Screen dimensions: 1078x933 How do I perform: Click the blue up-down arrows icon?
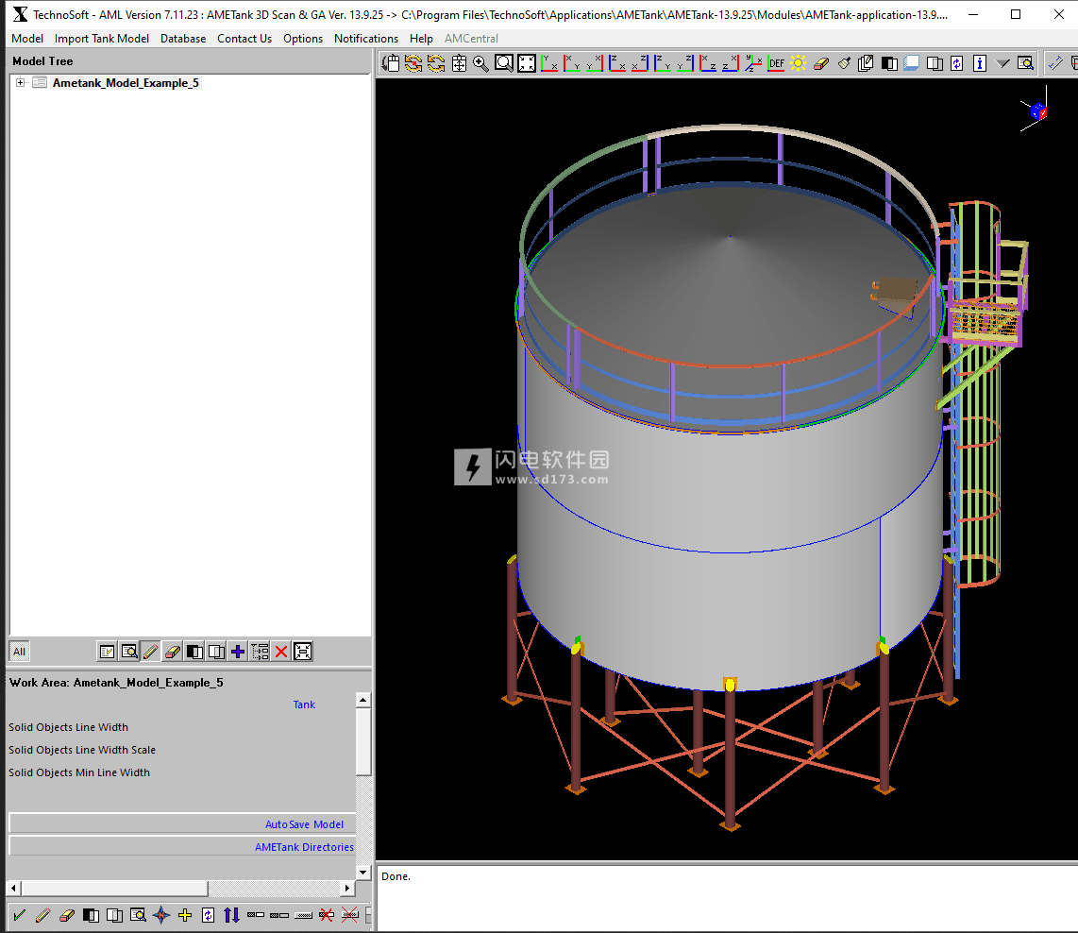click(x=231, y=915)
